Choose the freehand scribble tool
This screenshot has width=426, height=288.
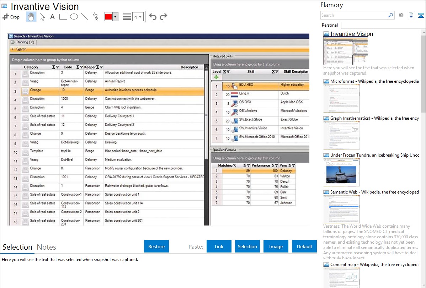(x=95, y=17)
